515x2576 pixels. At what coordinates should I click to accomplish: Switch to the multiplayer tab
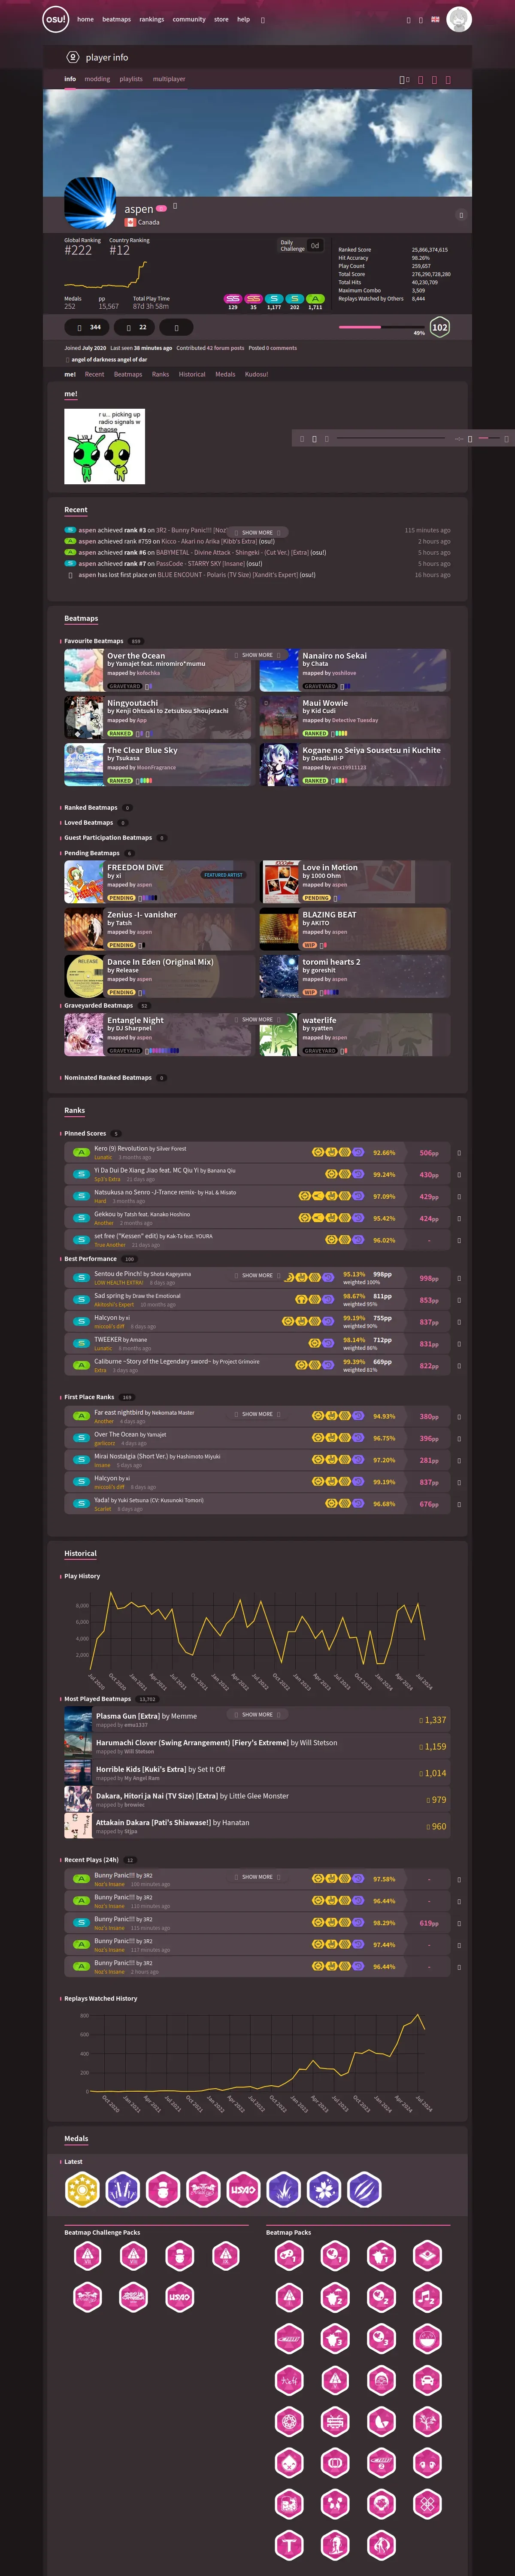(x=169, y=79)
